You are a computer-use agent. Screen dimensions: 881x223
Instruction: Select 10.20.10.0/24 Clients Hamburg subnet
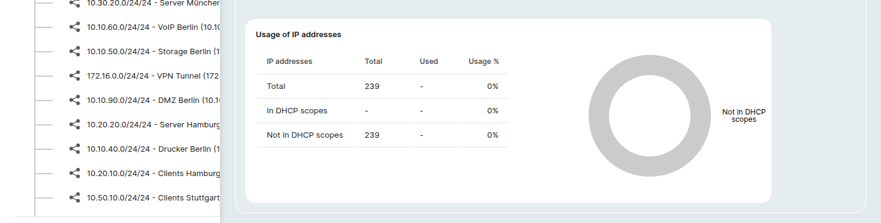coord(153,173)
